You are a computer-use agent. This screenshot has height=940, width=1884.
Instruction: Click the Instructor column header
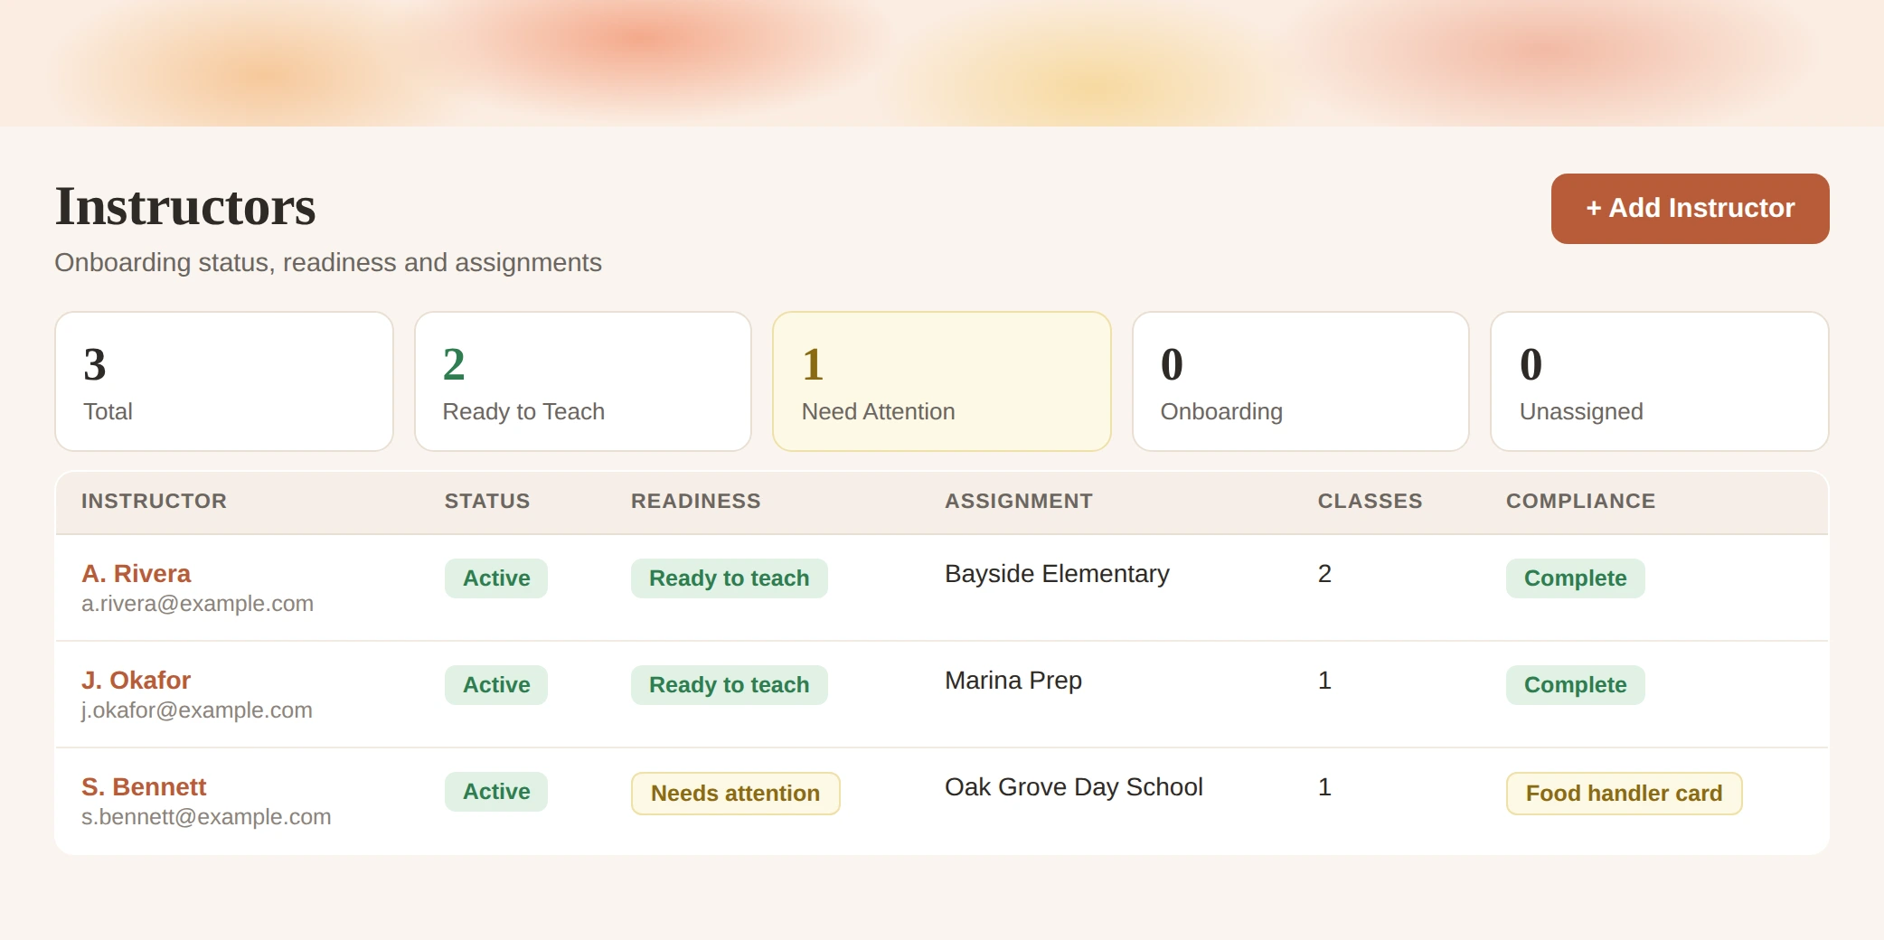(x=154, y=502)
